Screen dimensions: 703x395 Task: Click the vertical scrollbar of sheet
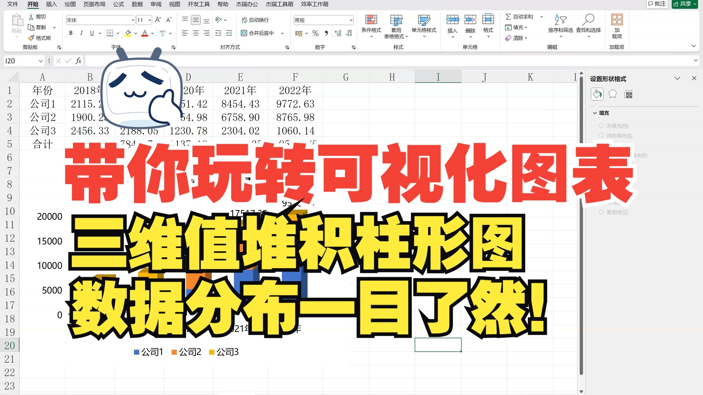(581, 225)
